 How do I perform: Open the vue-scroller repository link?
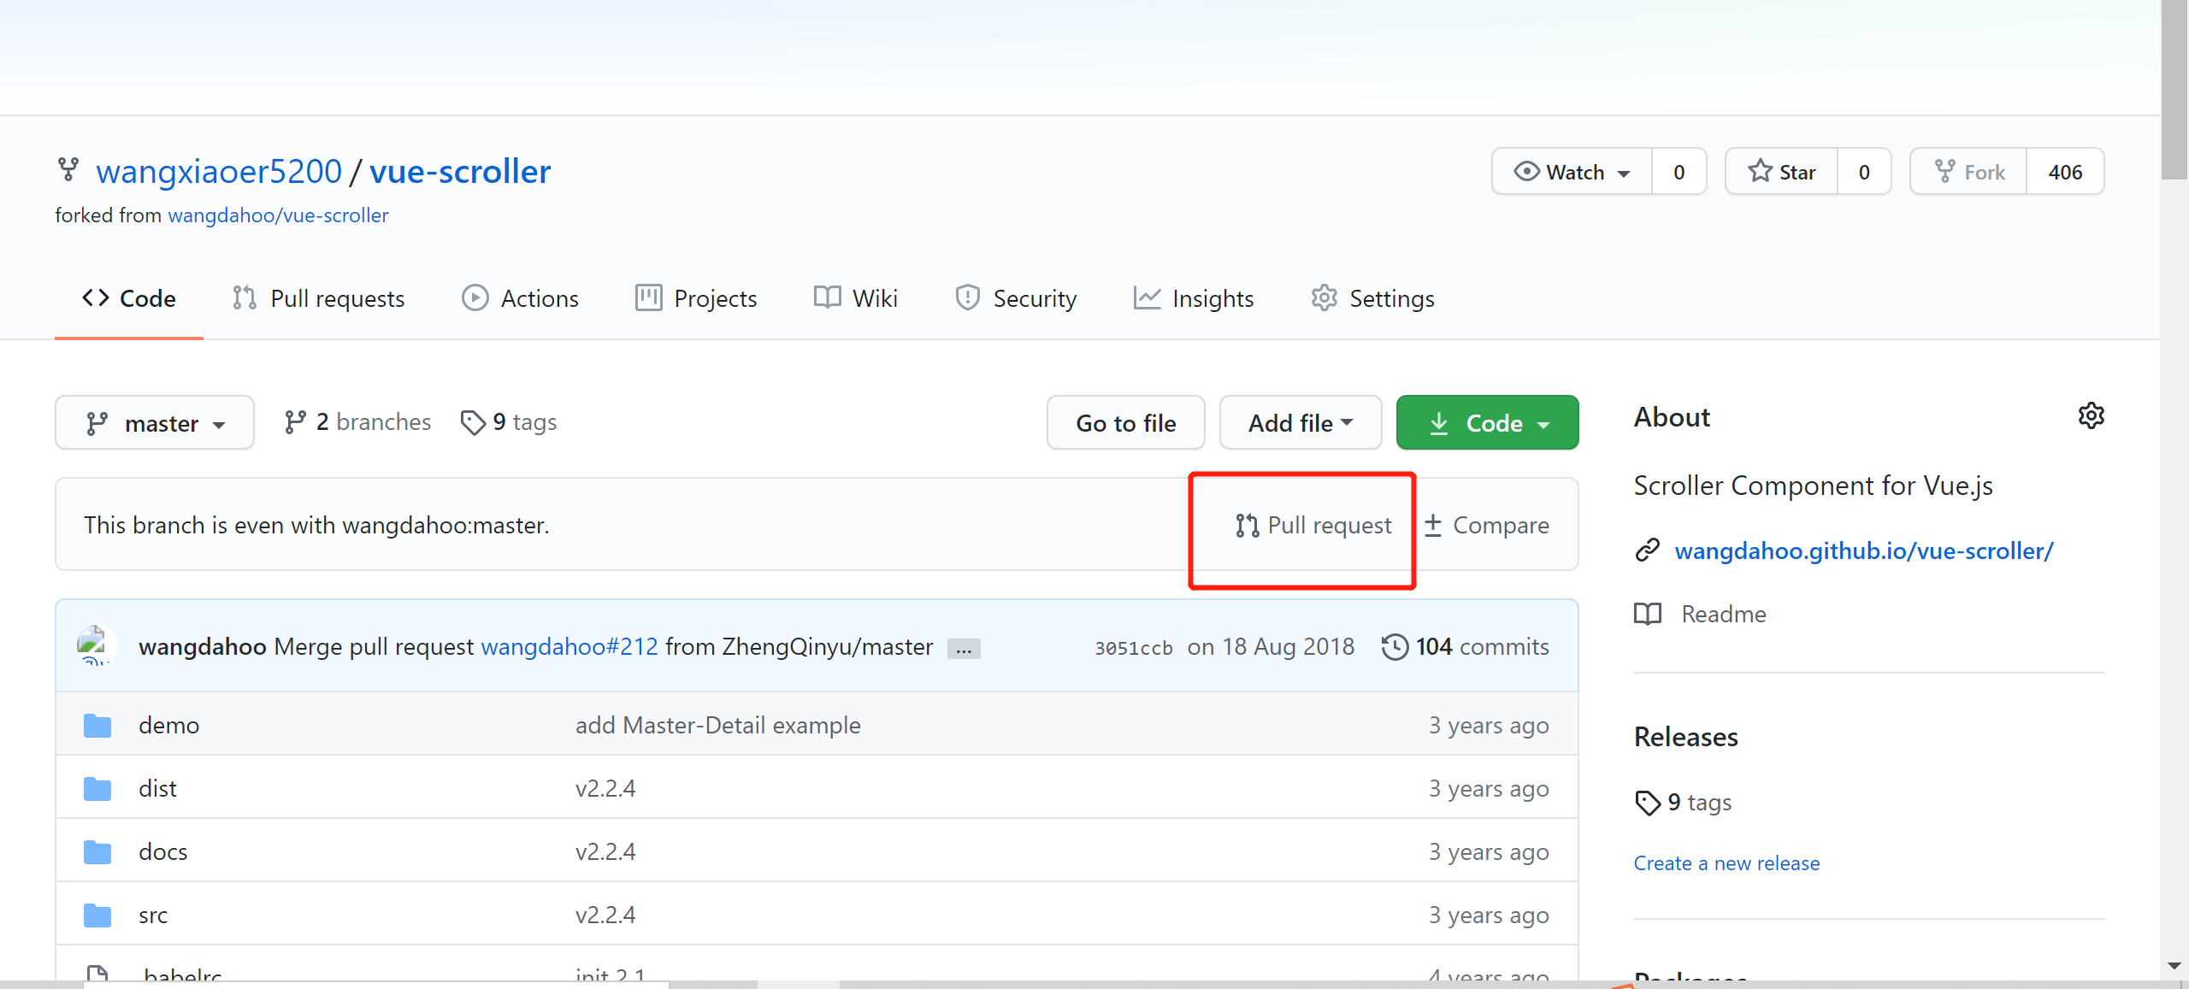pyautogui.click(x=460, y=172)
